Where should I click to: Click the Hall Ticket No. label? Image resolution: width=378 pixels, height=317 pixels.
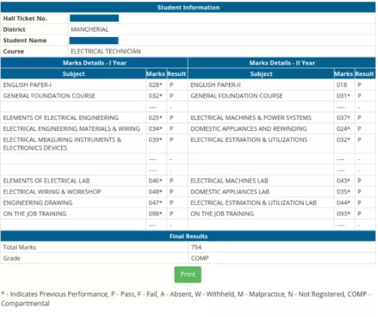pos(25,19)
